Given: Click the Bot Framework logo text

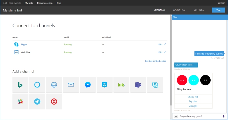Looking at the screenshot, I should pyautogui.click(x=12, y=3).
